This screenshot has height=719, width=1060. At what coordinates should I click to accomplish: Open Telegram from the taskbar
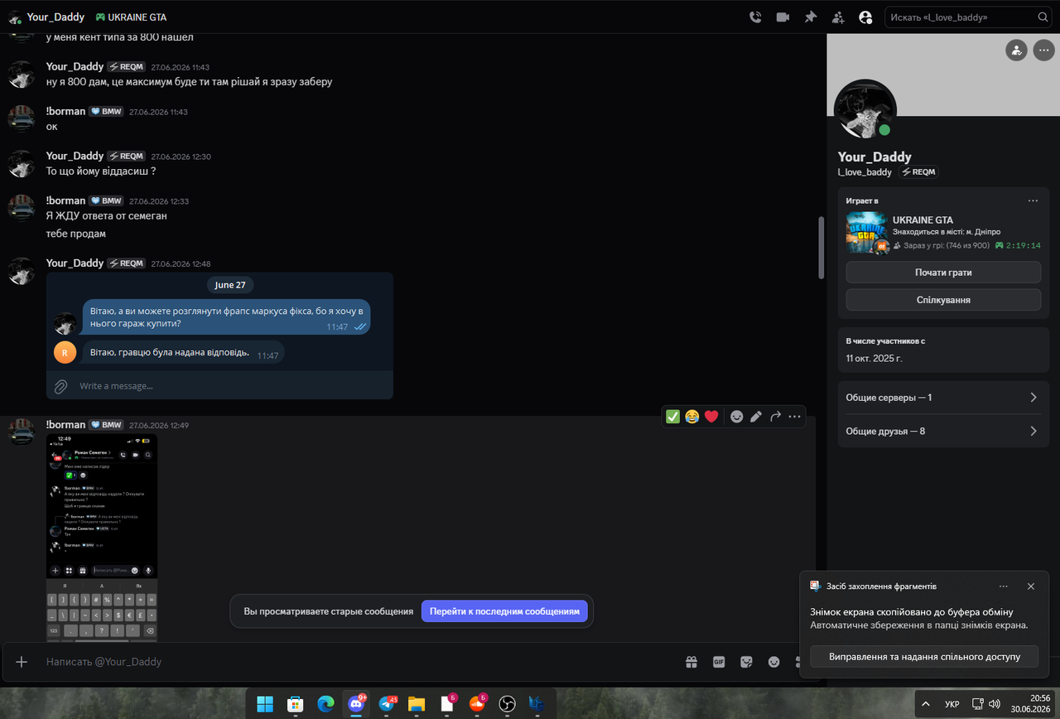click(x=387, y=704)
